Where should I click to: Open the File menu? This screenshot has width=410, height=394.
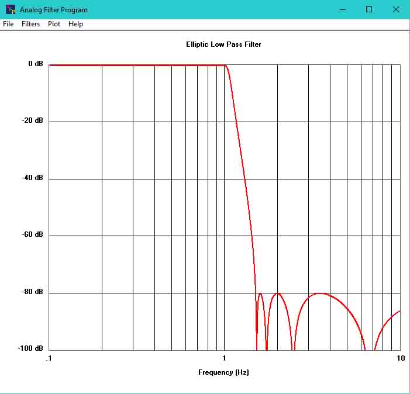(8, 24)
